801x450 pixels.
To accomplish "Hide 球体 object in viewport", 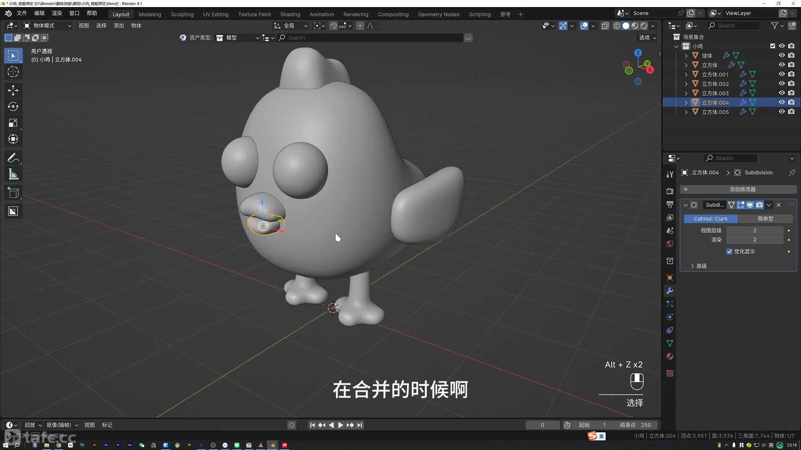I will pyautogui.click(x=782, y=55).
